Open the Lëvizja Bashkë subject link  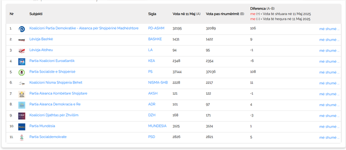tap(41, 39)
